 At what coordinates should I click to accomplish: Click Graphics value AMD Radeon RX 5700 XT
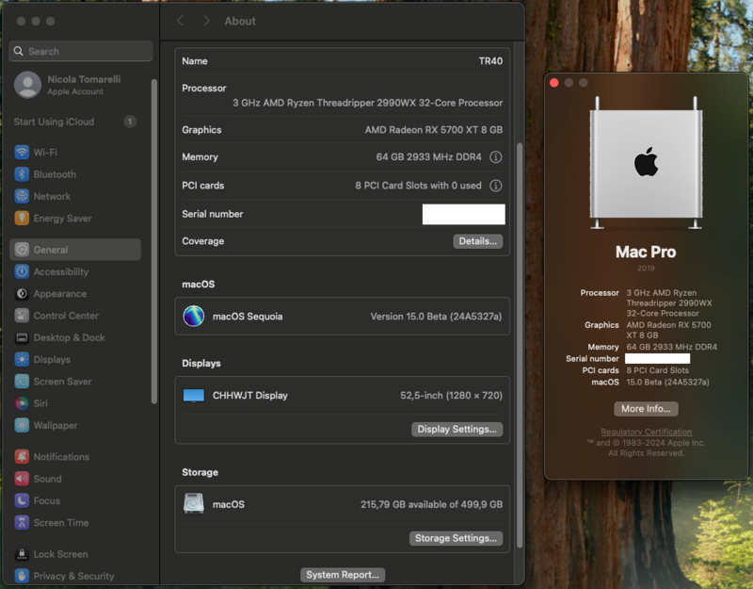coord(434,130)
